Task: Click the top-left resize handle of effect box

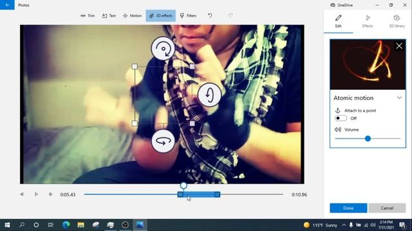Action: pyautogui.click(x=135, y=67)
